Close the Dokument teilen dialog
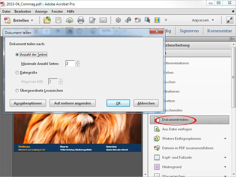The image size is (236, 177). (157, 31)
